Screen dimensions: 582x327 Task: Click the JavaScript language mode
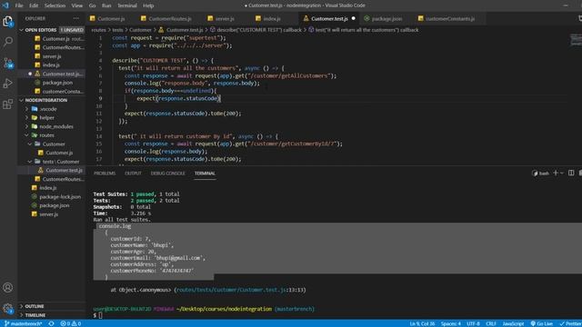pos(513,323)
